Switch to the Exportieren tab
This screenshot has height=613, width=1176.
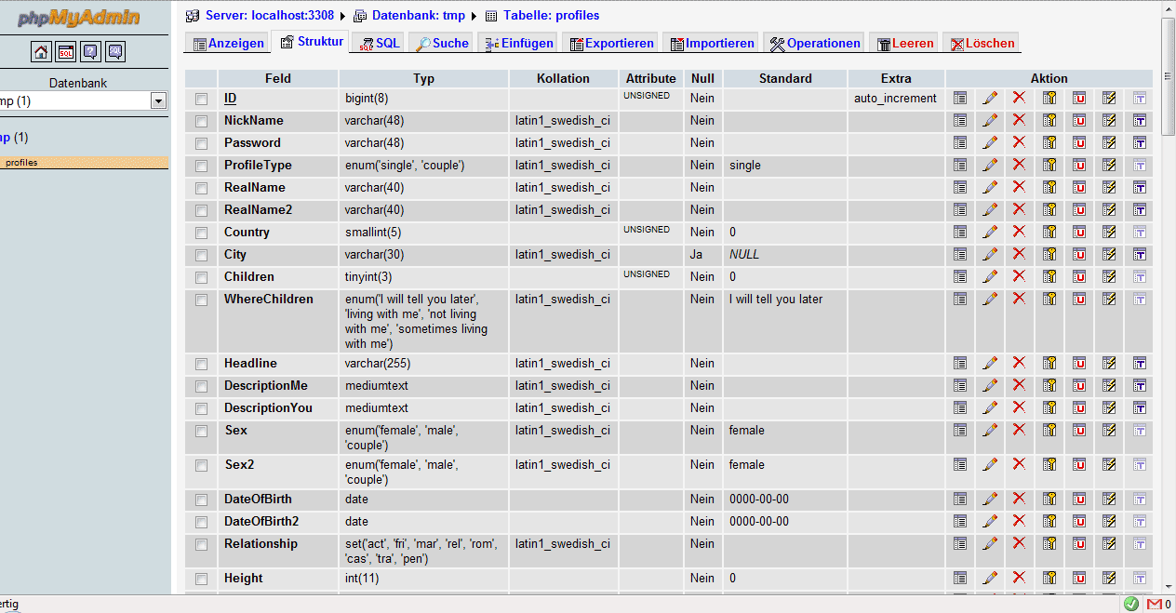pyautogui.click(x=611, y=43)
